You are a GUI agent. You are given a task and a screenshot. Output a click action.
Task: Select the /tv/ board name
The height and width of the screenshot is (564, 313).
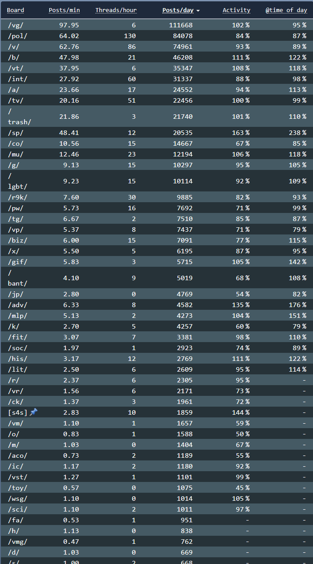click(16, 100)
